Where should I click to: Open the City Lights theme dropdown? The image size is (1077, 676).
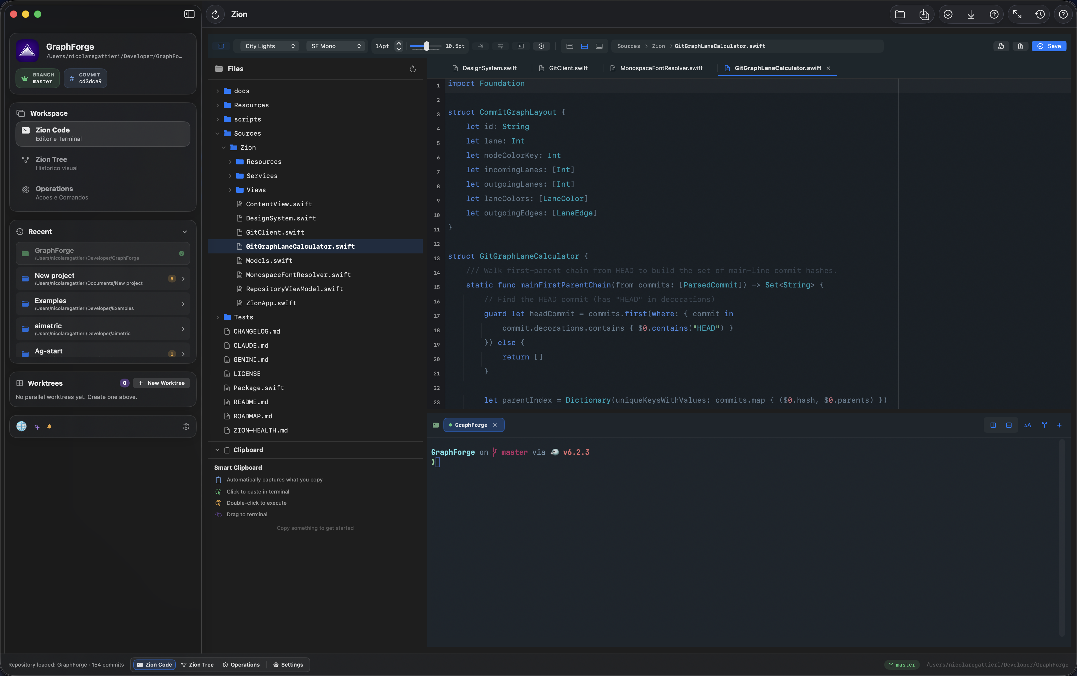tap(268, 46)
